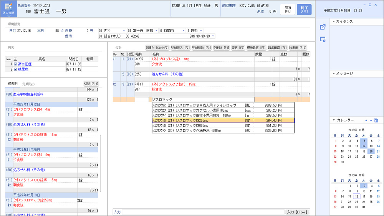Select the 過去剤 tab
Screen dimensions: 384x216
pos(11,84)
